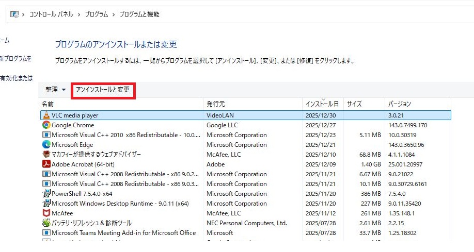
Task: Select the マカフィーが提供するウェブアドバイザー row
Action: [96, 155]
